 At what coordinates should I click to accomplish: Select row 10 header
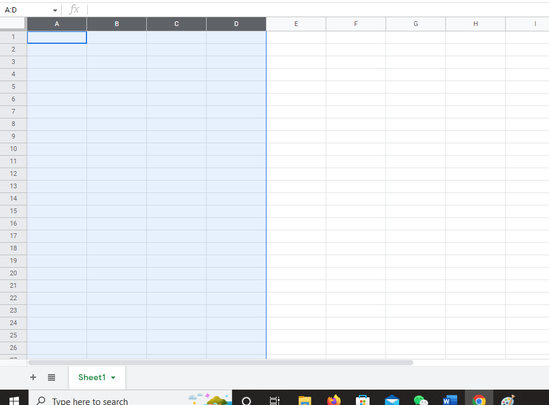13,149
